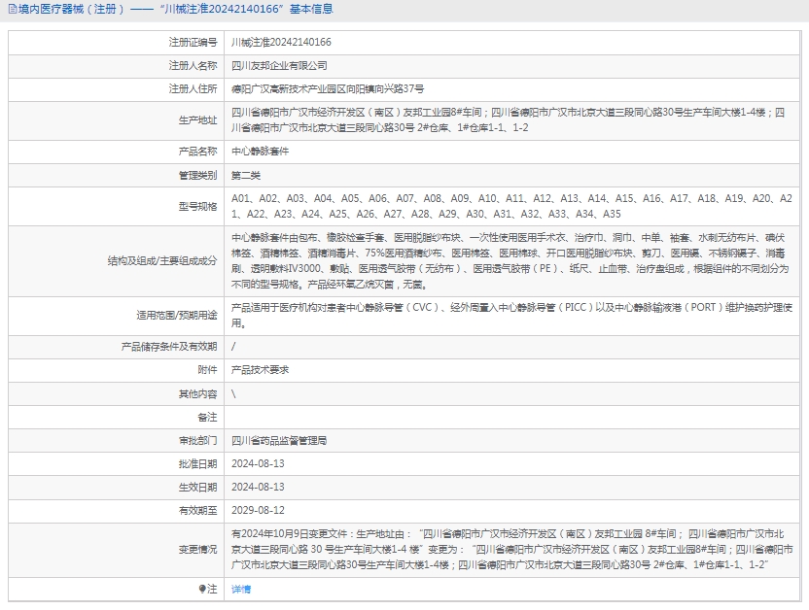Click the 注册证编号 row label
The width and height of the screenshot is (809, 610).
(x=193, y=43)
